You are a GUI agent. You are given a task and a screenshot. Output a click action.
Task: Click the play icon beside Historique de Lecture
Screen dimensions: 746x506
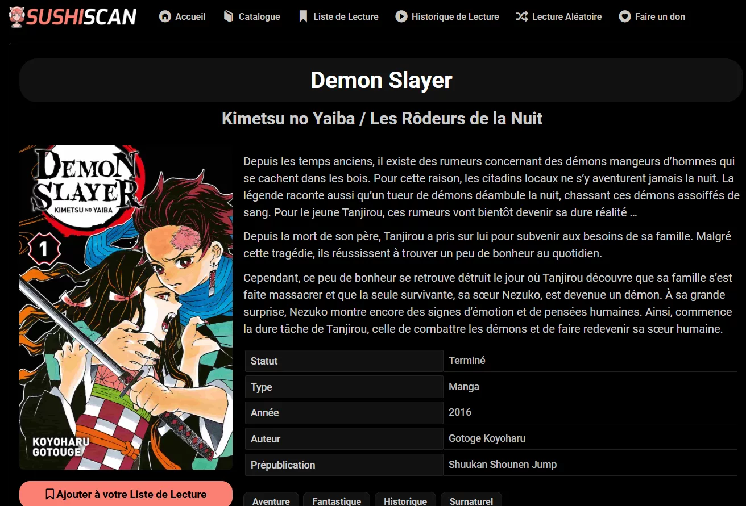click(401, 17)
